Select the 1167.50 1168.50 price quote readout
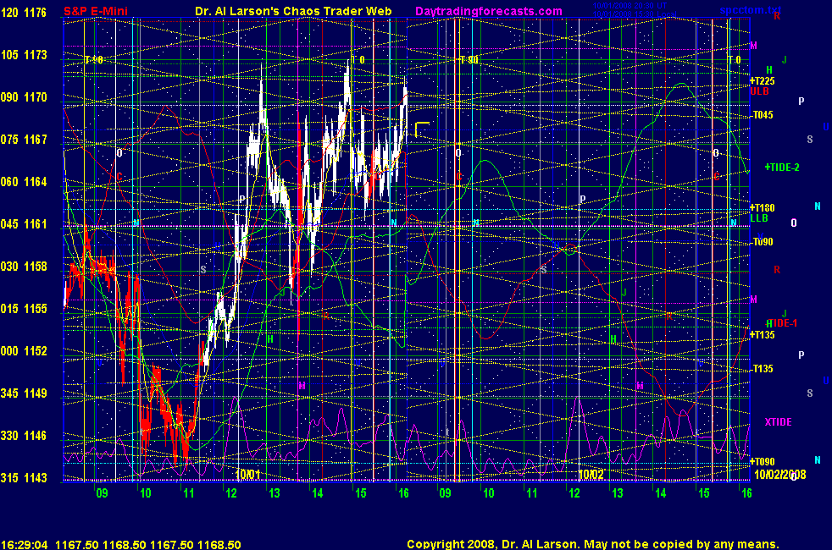Viewport: 832px width, 550px height. click(148, 545)
